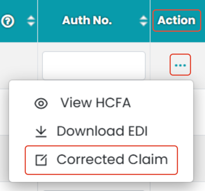Click the Auth No. column header label
The height and width of the screenshot is (191, 205).
[87, 21]
